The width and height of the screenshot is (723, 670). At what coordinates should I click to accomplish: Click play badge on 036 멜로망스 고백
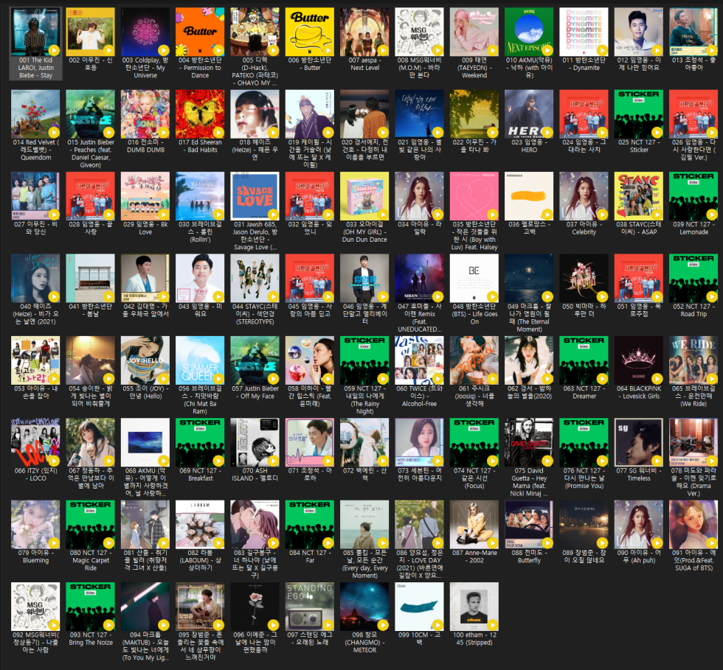(x=547, y=214)
